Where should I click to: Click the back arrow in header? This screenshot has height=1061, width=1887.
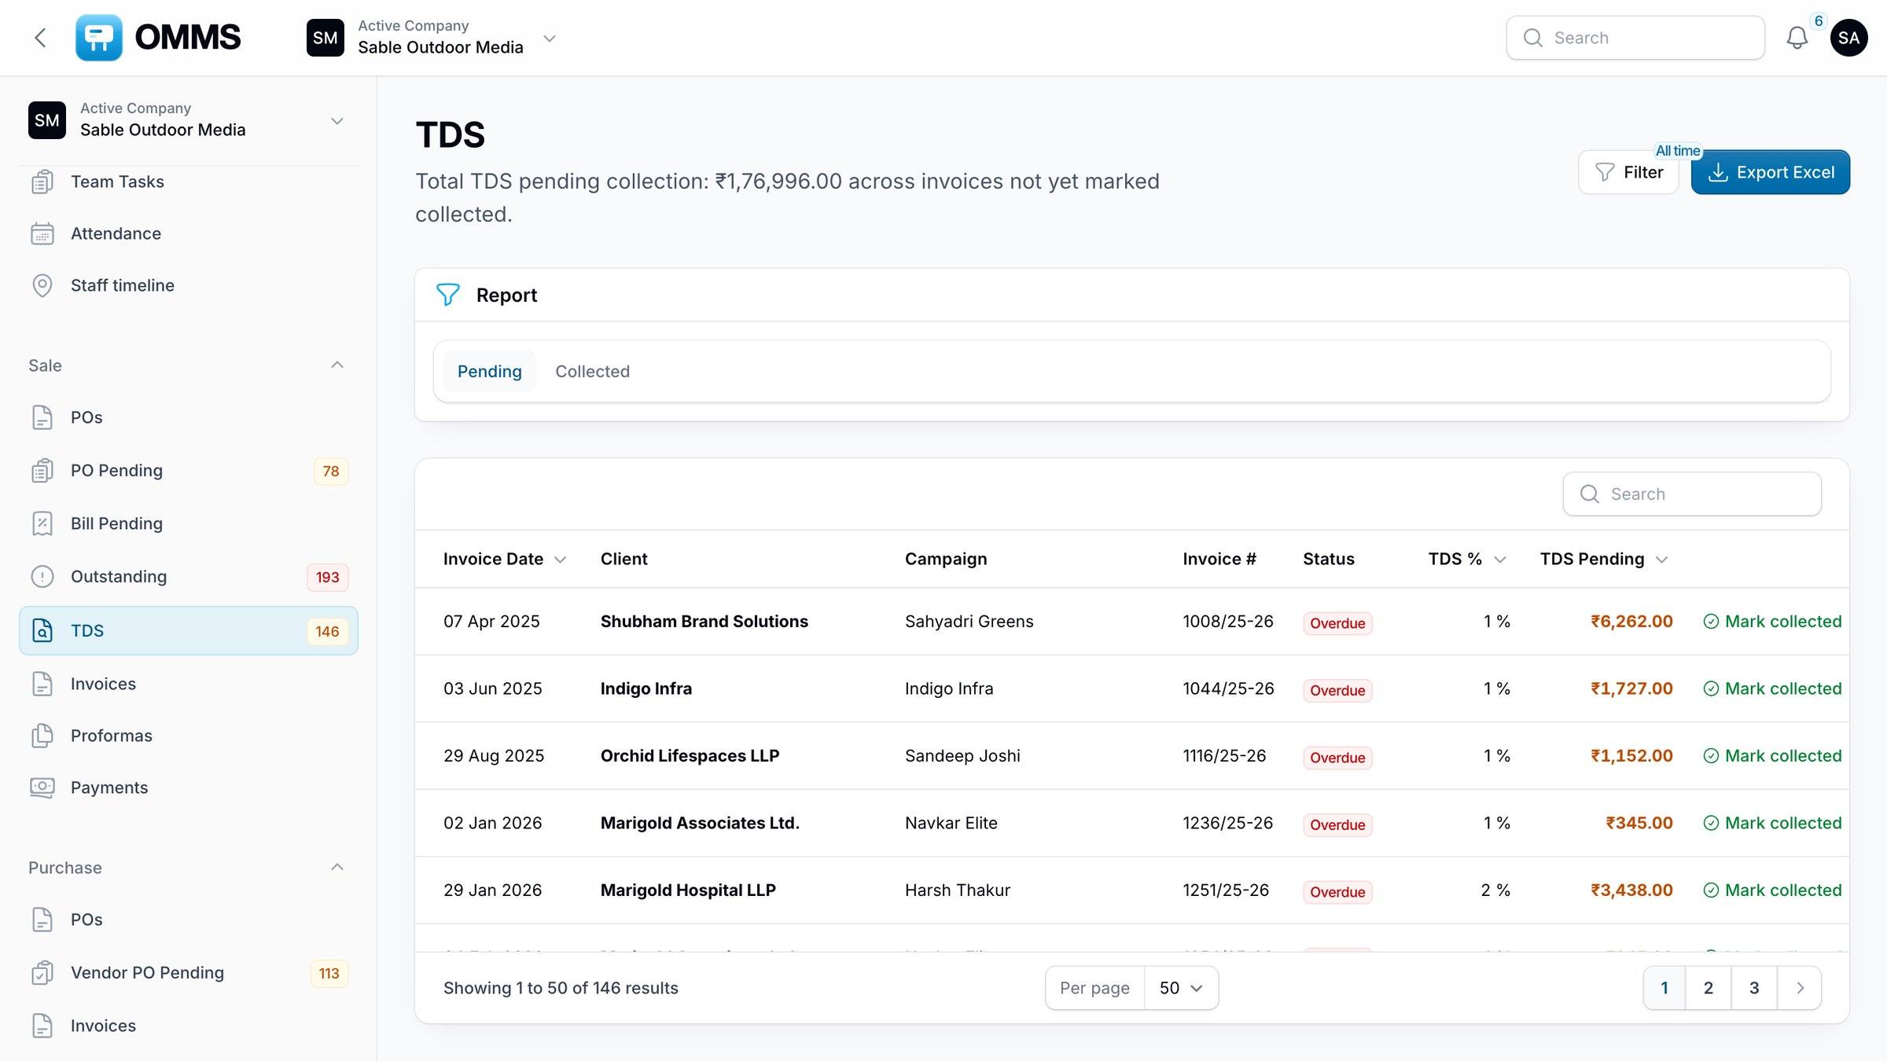point(41,38)
